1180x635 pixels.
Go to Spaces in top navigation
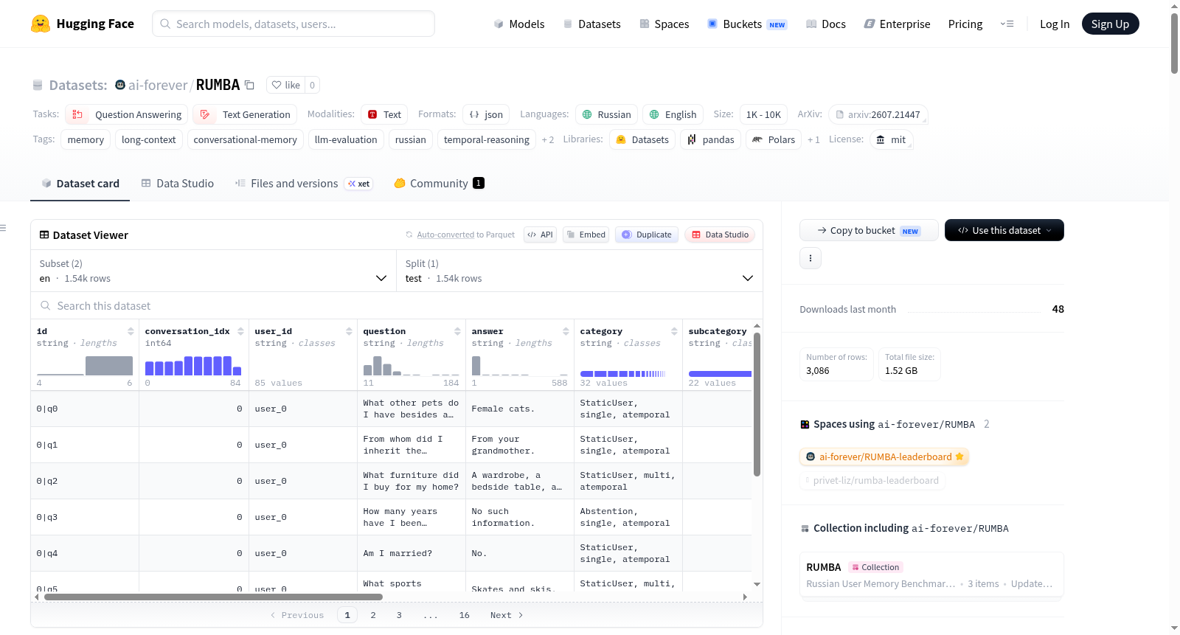[664, 24]
